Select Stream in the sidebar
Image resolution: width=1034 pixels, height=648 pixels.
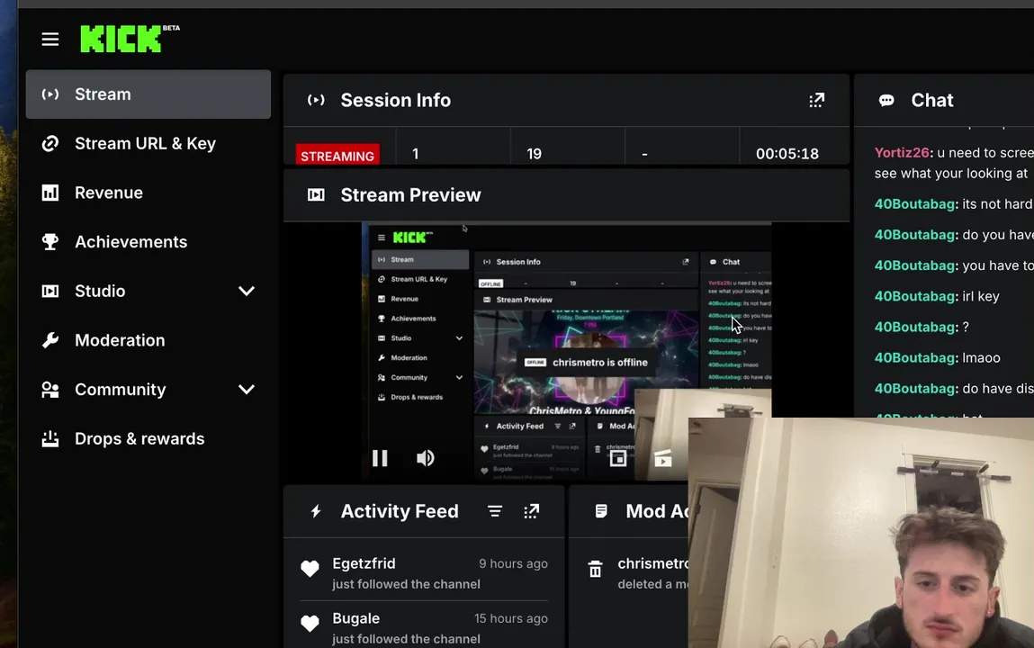tap(148, 94)
